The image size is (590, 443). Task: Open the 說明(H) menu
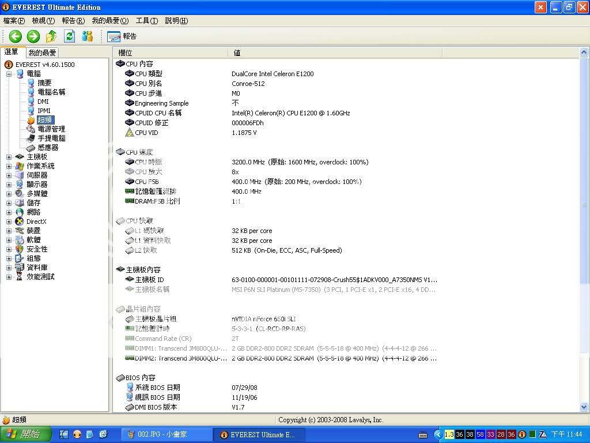tap(176, 21)
